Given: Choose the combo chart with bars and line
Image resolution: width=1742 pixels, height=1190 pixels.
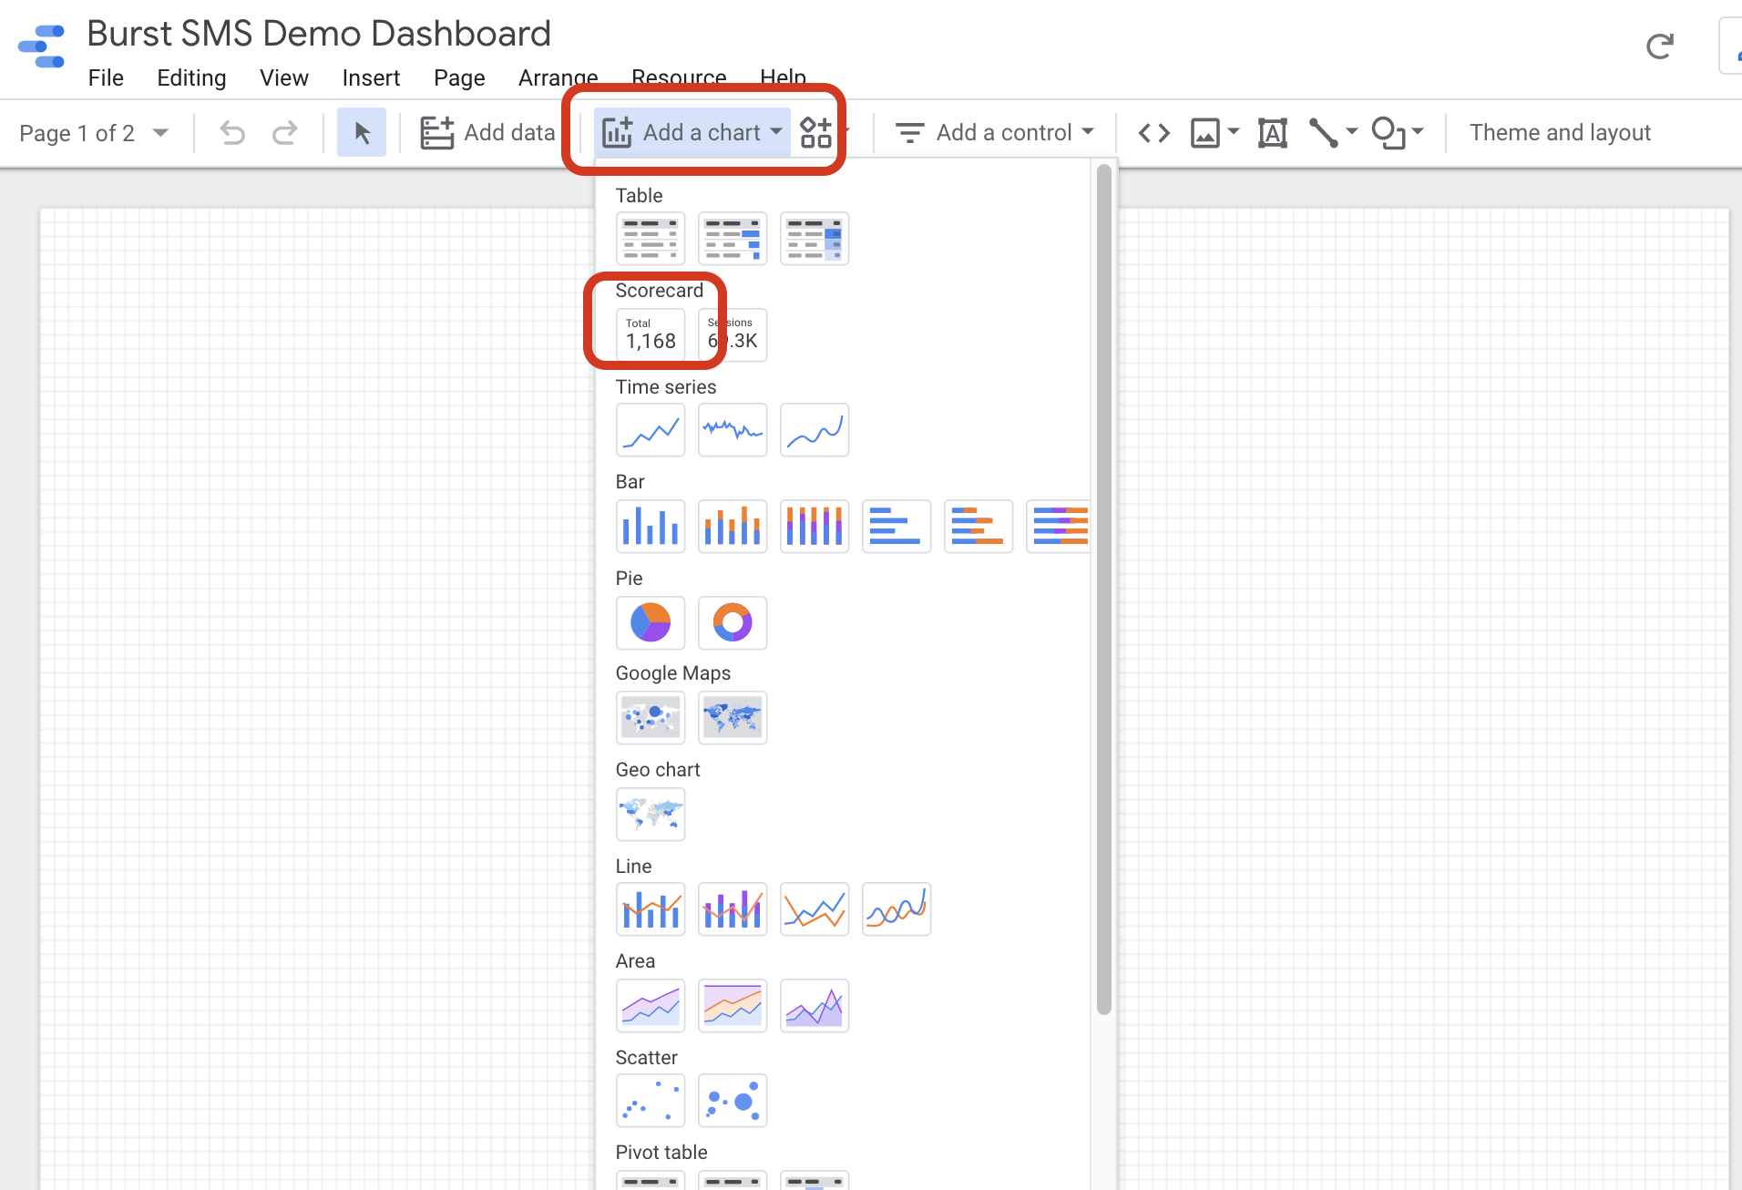Looking at the screenshot, I should tap(651, 909).
